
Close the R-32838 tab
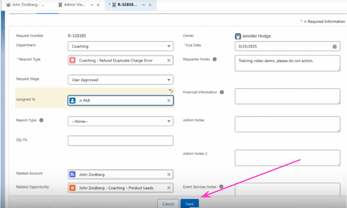(x=150, y=5)
